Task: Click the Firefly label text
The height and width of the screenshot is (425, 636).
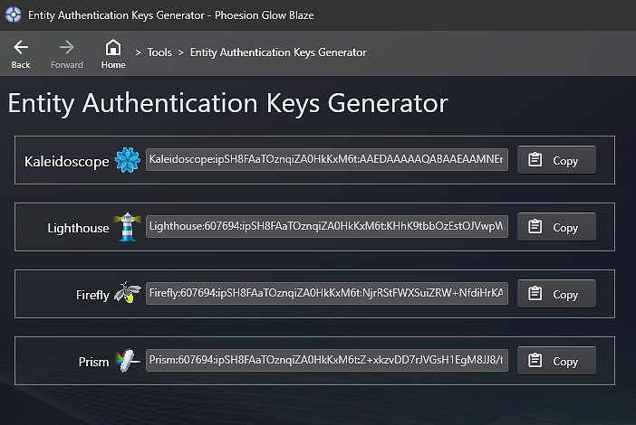Action: coord(92,295)
